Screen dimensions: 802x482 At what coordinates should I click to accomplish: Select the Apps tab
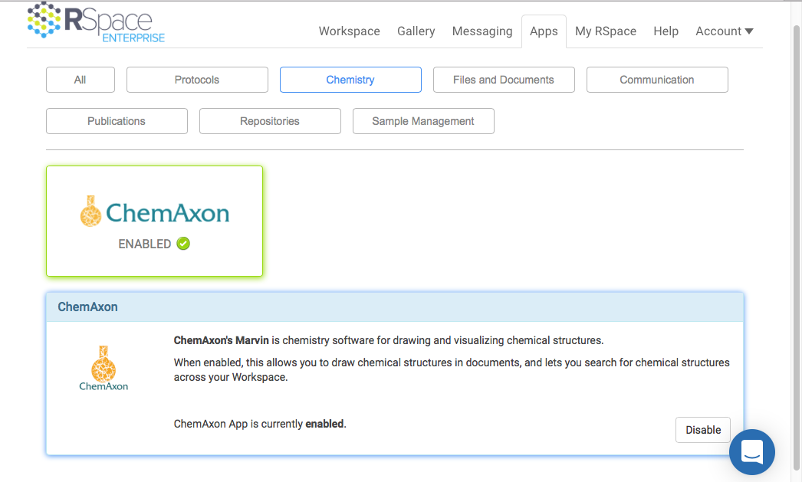point(544,31)
